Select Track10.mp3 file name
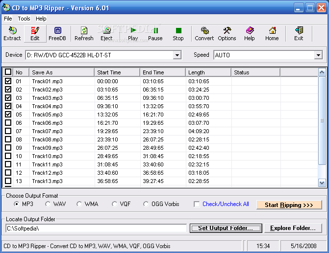This screenshot has height=253, width=329. tap(48, 156)
